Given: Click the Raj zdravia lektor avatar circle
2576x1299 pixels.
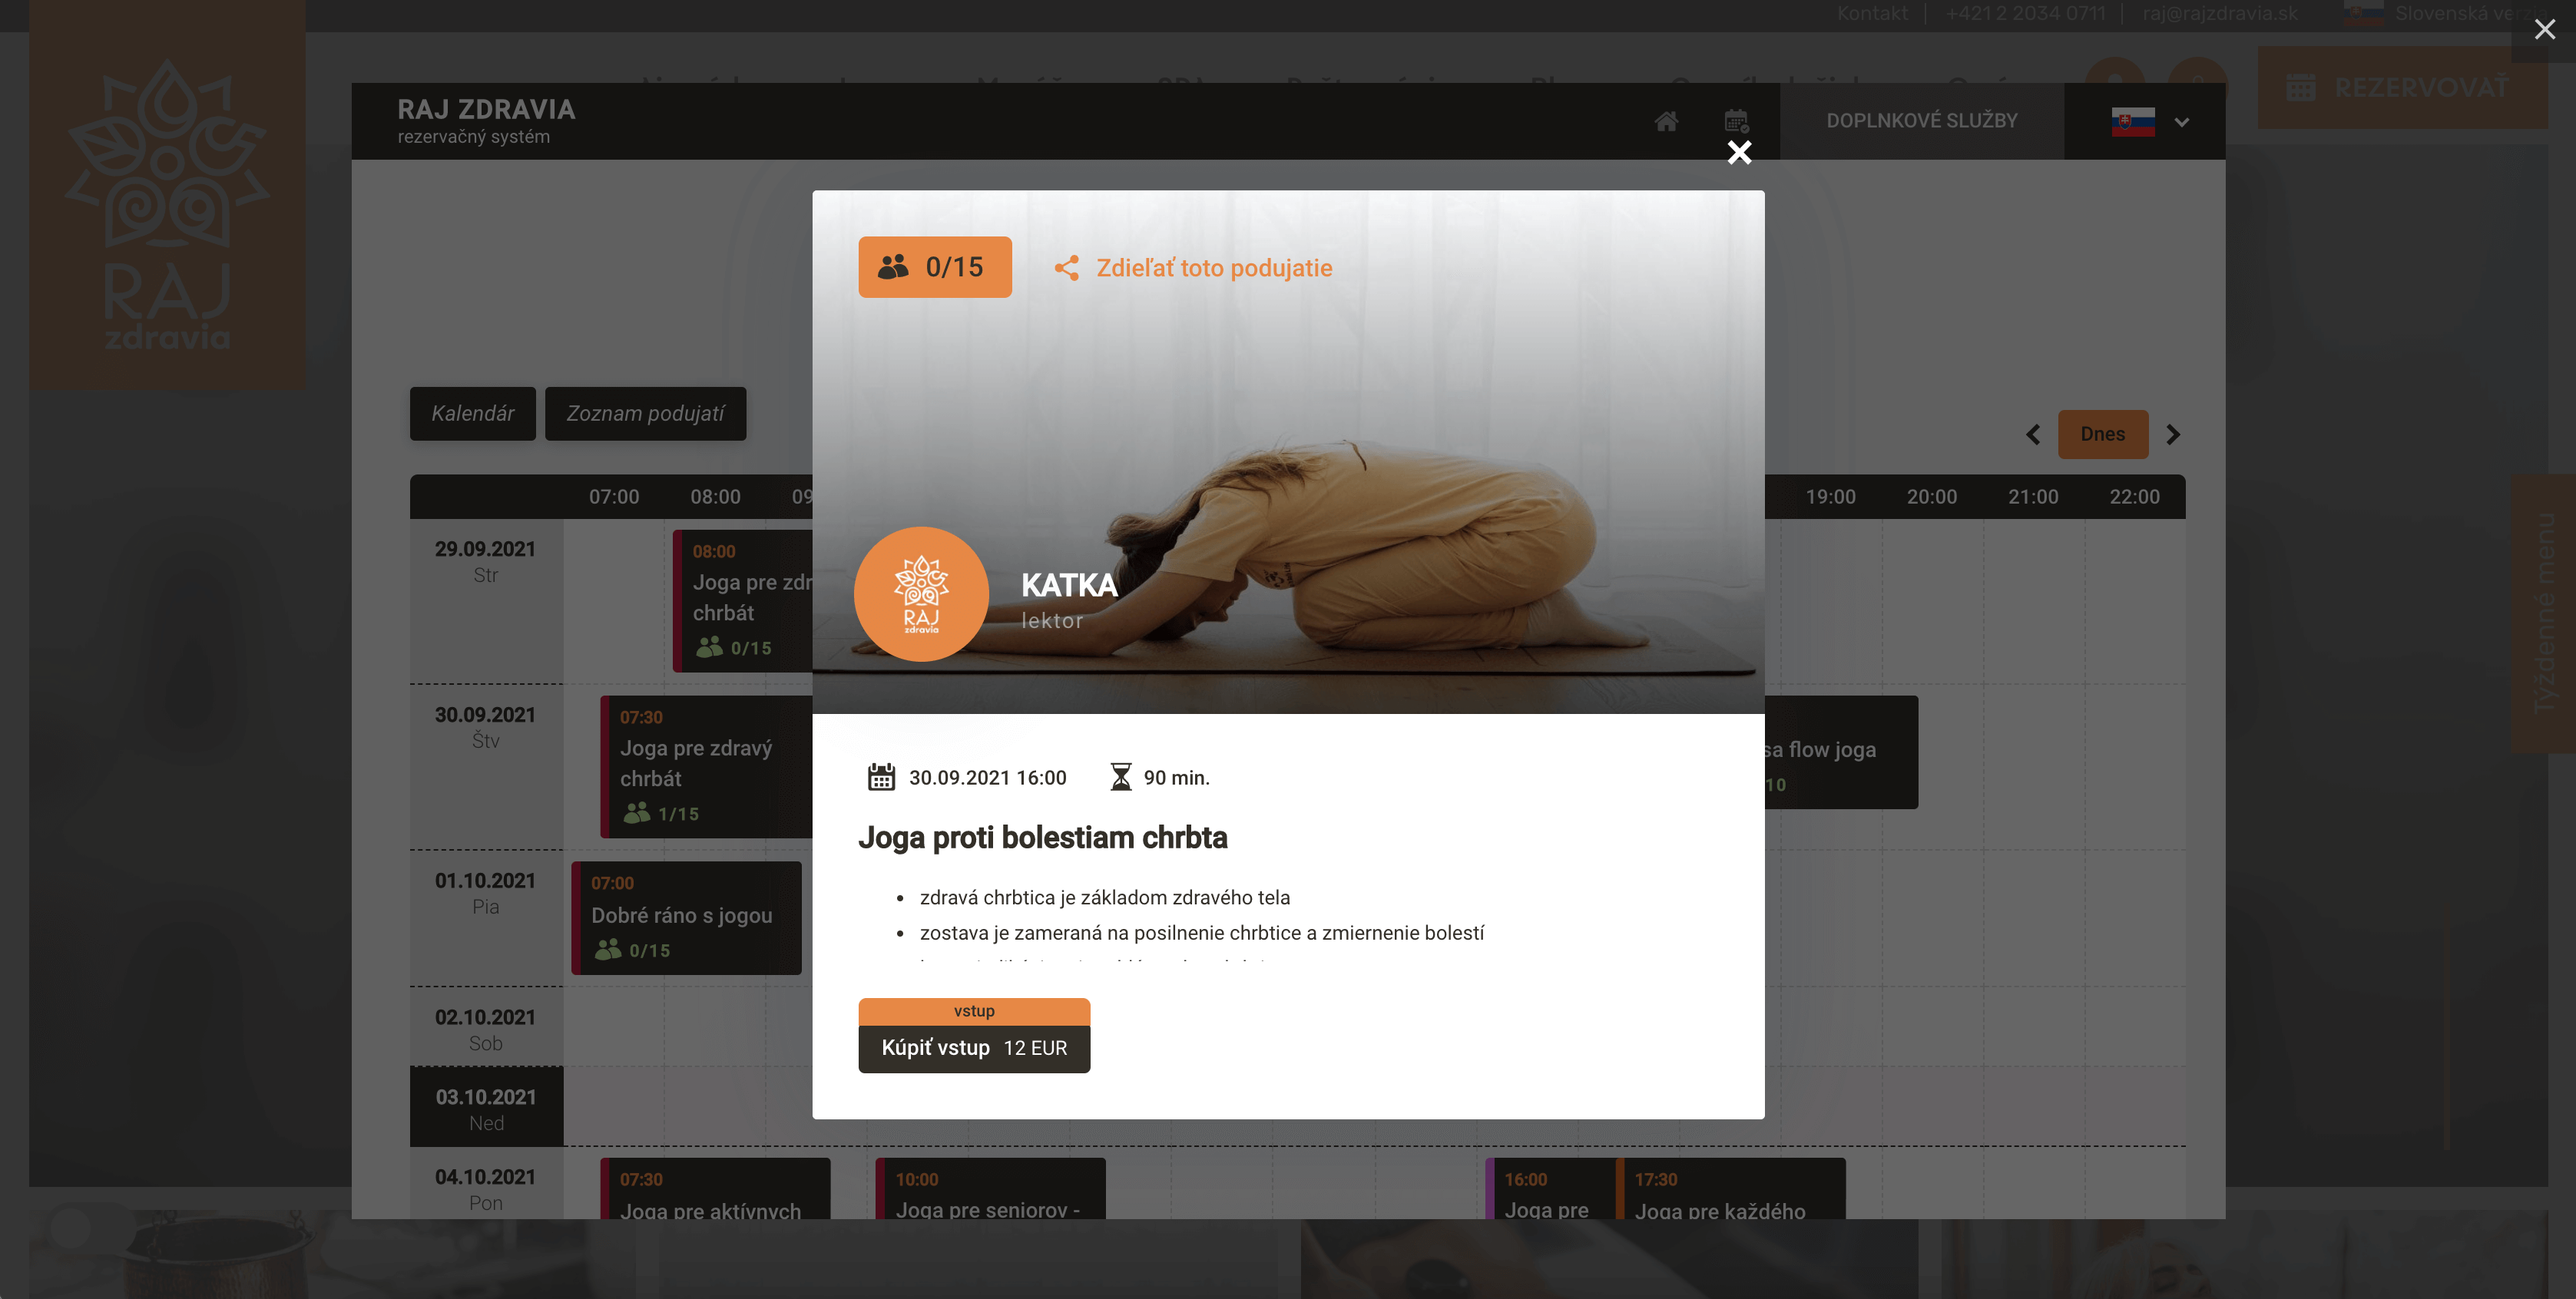Looking at the screenshot, I should tap(921, 593).
